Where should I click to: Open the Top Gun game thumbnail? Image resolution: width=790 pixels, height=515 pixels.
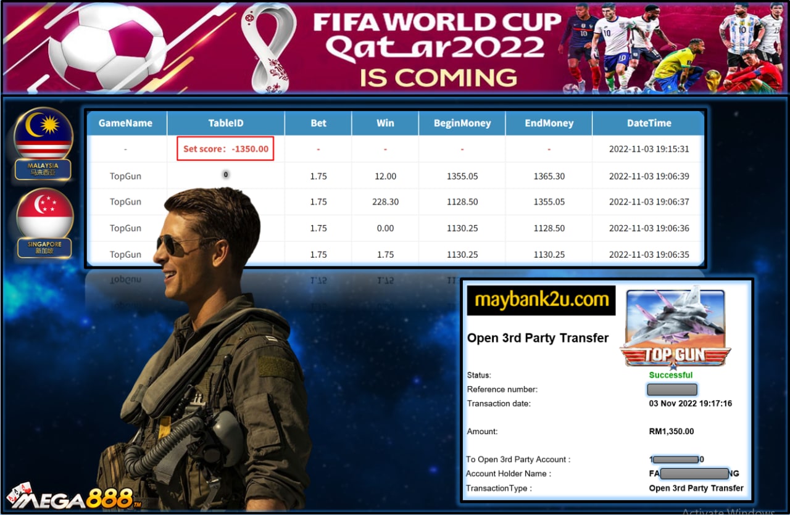[676, 329]
